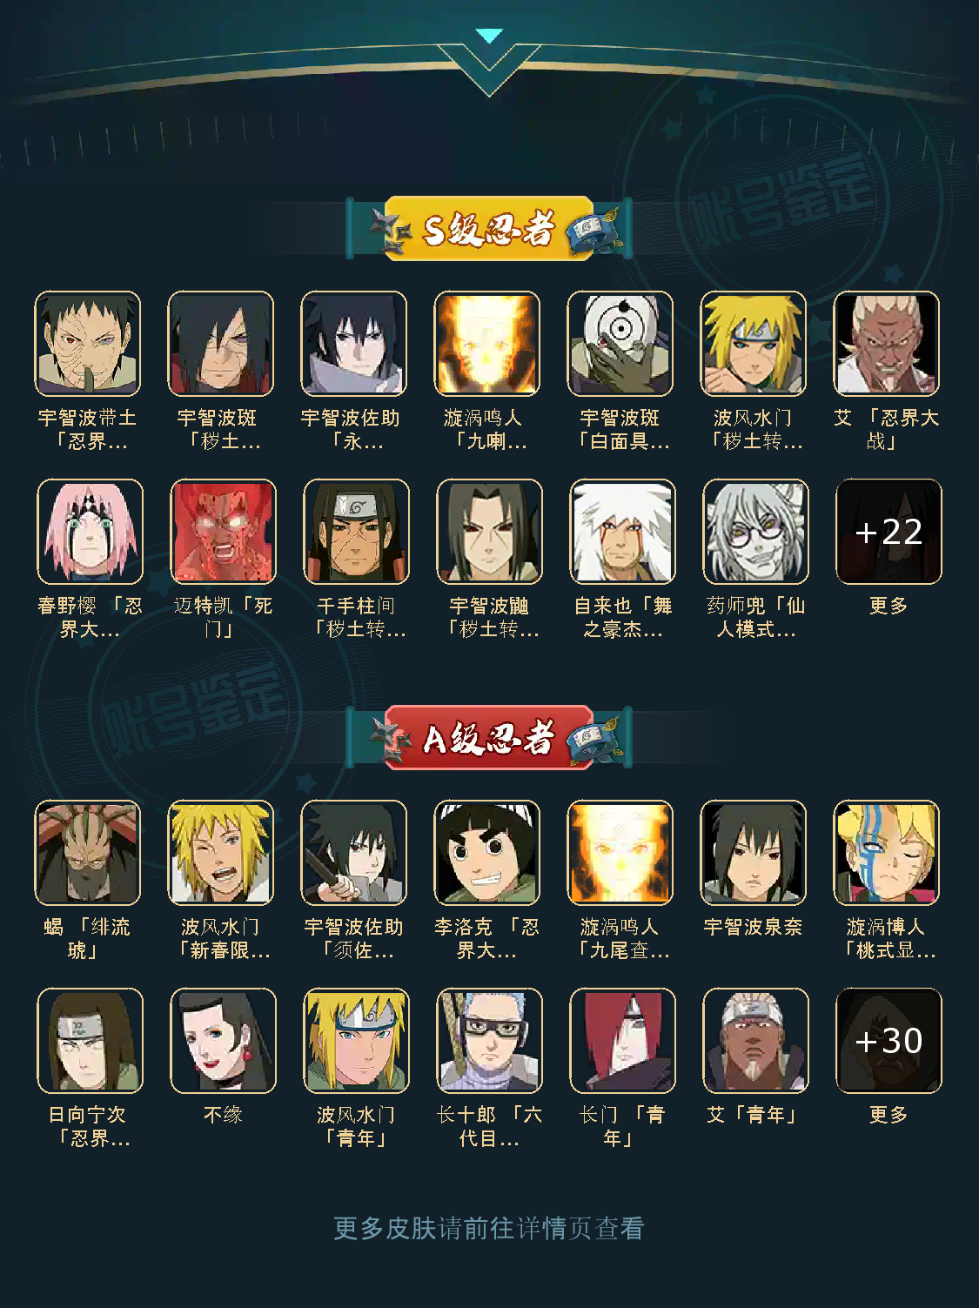Open the S-rank +22 更多 tile
Screen dimensions: 979x1308
pos(888,532)
